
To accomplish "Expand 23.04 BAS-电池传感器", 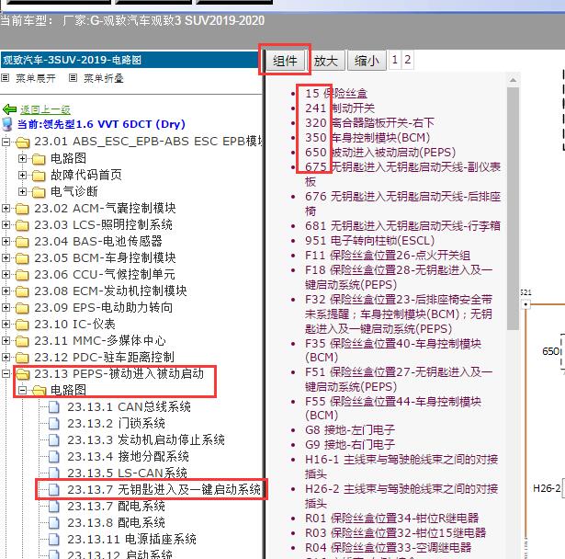I will coord(6,241).
